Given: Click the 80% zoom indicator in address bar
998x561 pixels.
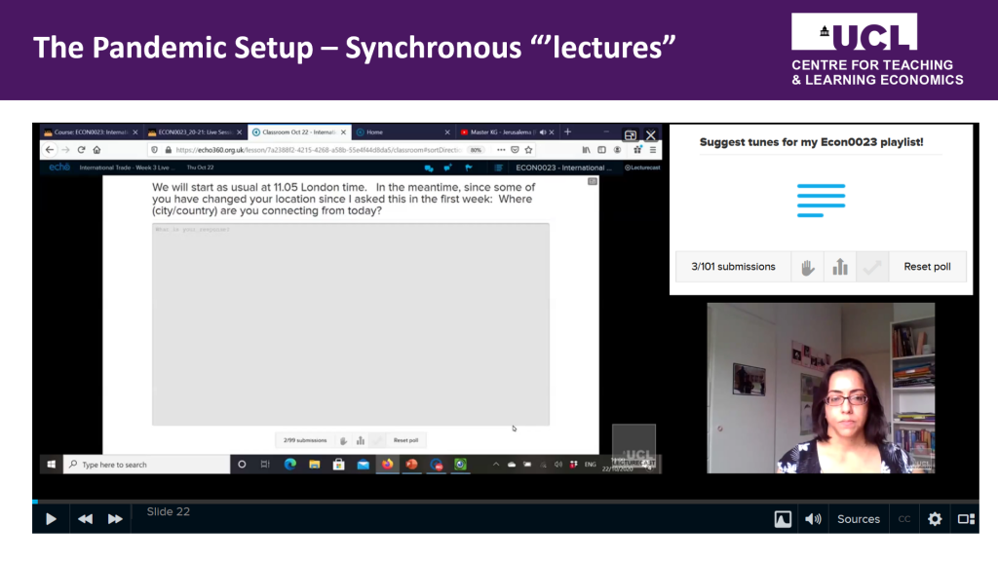Looking at the screenshot, I should tap(476, 150).
